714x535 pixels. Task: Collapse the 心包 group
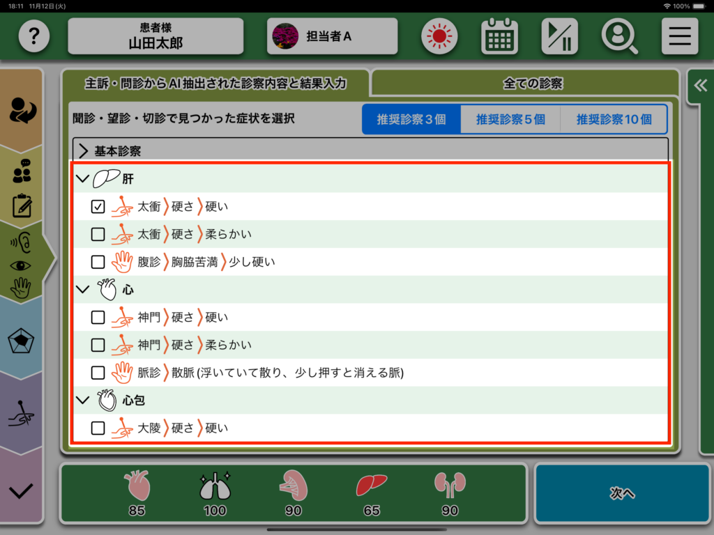tap(83, 401)
